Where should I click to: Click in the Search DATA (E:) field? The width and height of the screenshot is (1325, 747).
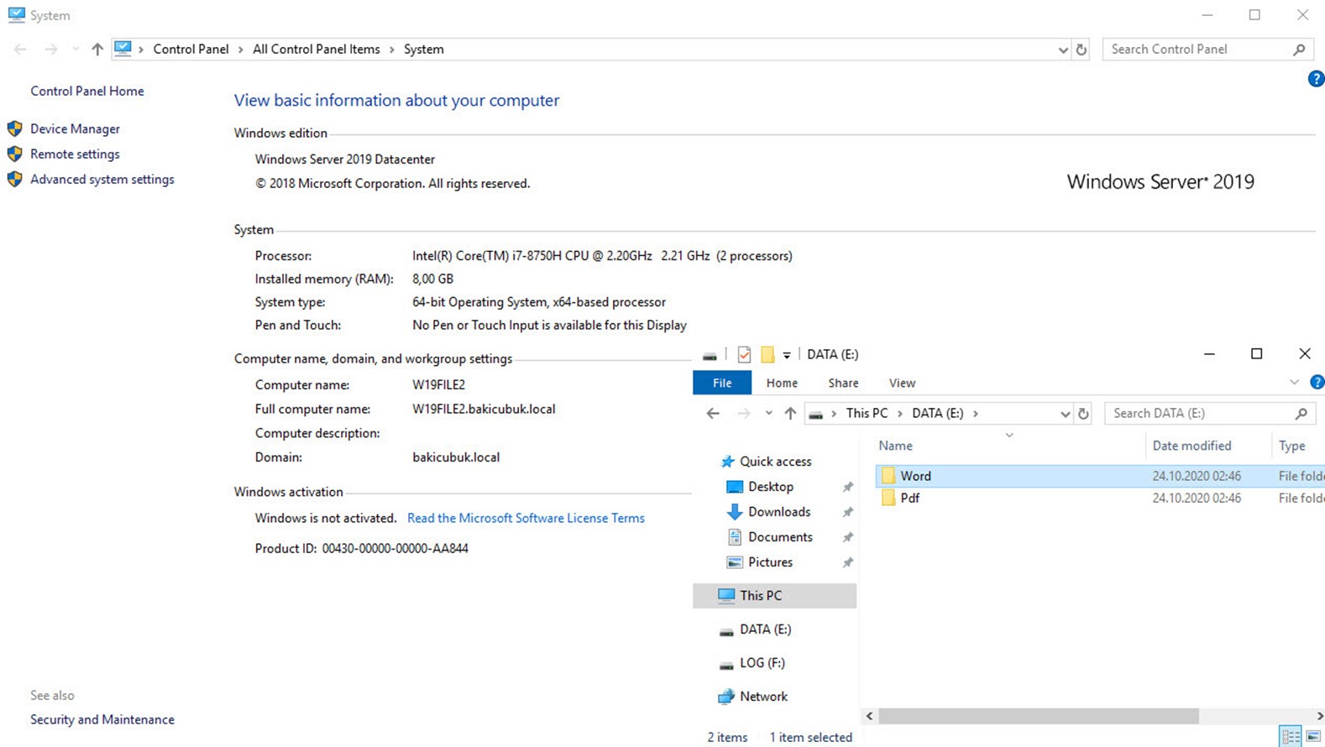1199,413
